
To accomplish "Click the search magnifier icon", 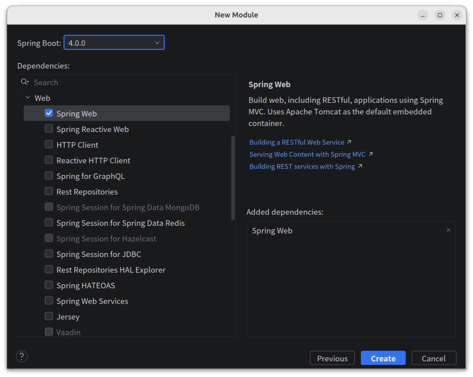I will click(24, 82).
